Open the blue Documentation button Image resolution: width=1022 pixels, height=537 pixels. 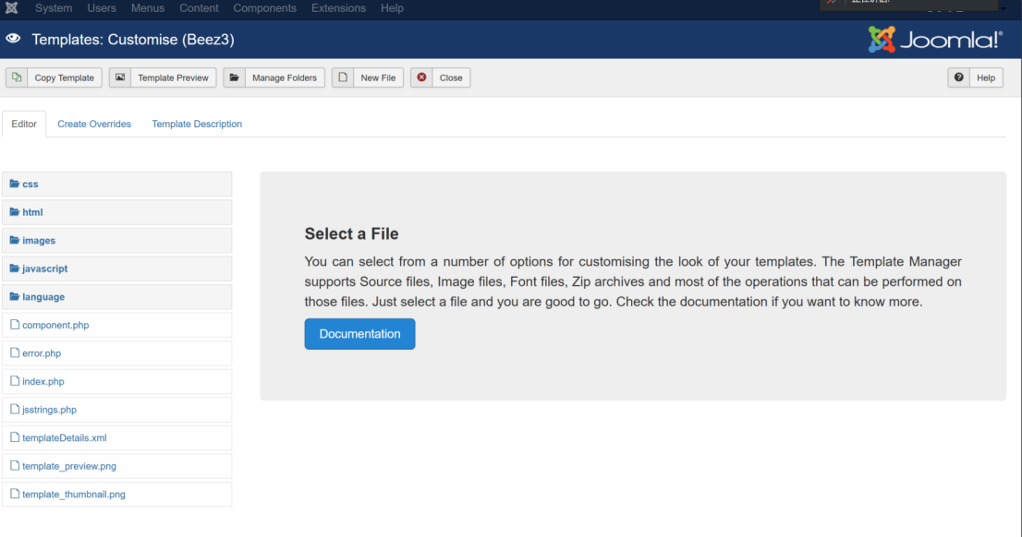(359, 334)
